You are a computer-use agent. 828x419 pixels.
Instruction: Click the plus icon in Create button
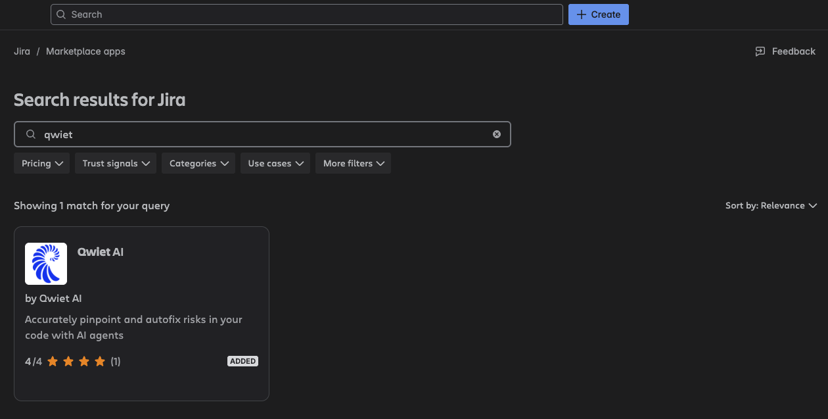point(581,14)
